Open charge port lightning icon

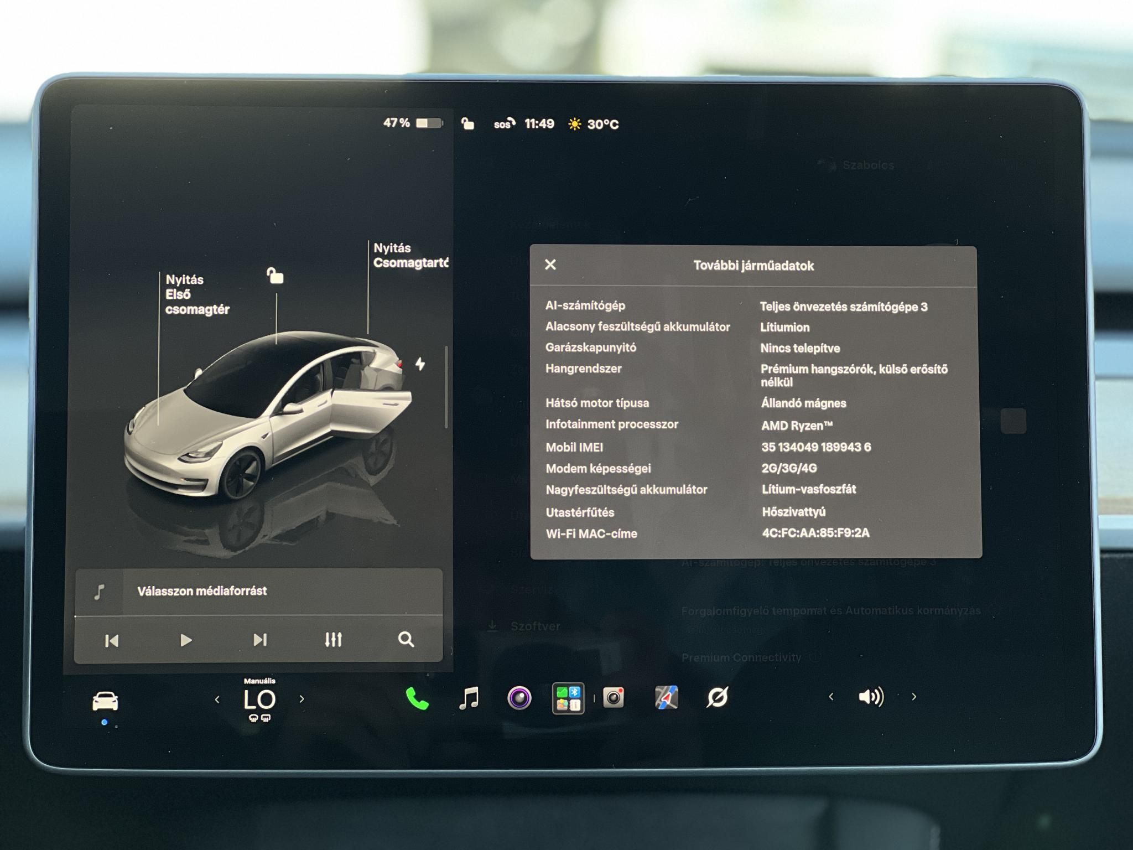click(420, 364)
